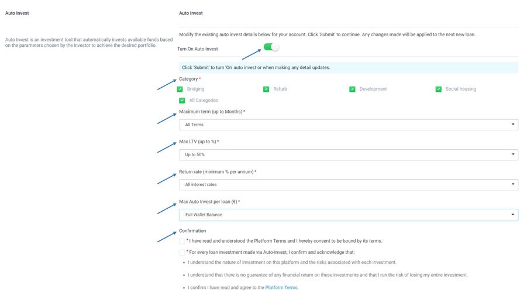
Task: Click the Bridging category label
Action: point(195,89)
